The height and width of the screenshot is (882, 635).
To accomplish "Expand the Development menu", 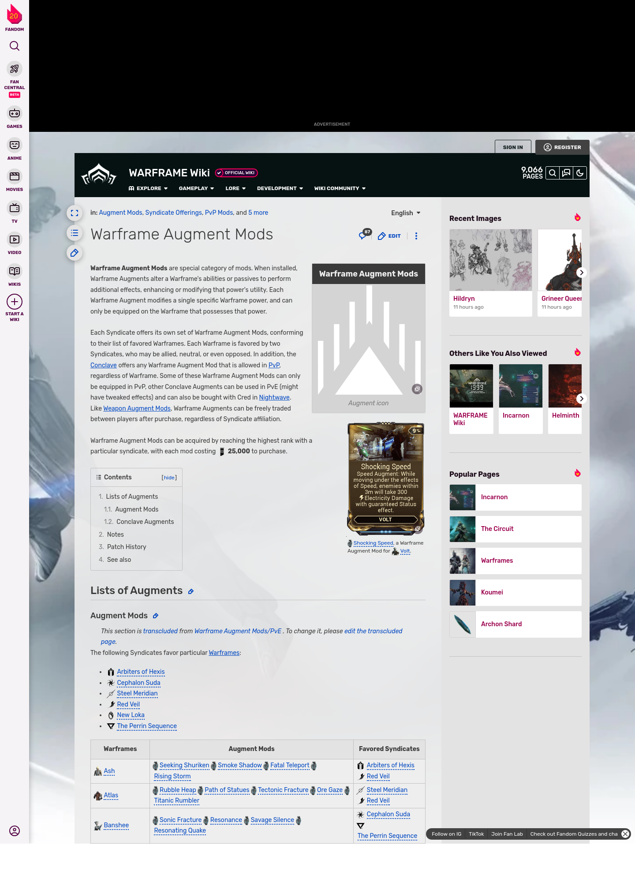I will click(x=280, y=188).
